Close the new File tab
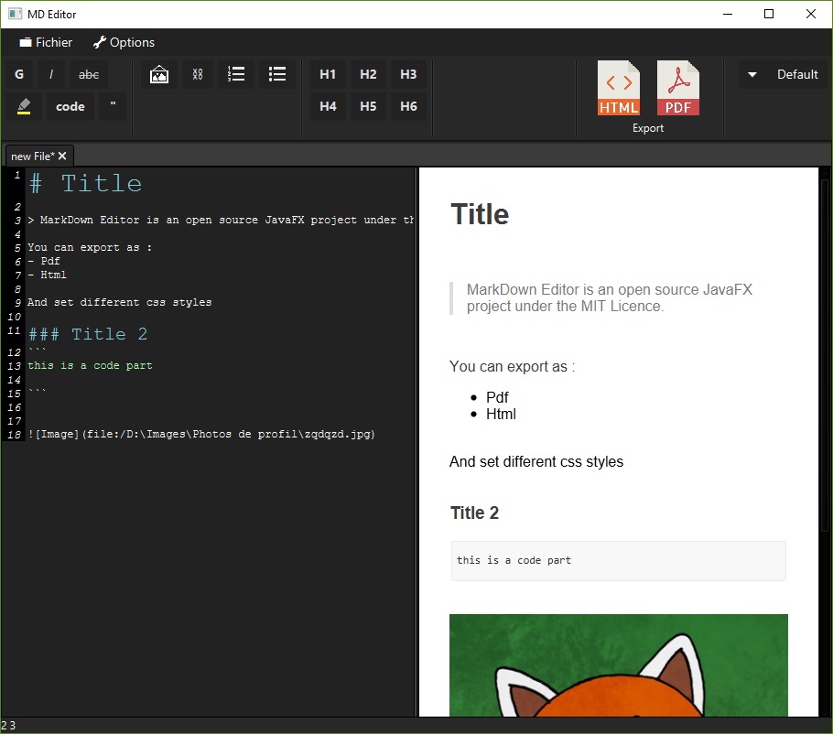Image resolution: width=833 pixels, height=734 pixels. (62, 157)
